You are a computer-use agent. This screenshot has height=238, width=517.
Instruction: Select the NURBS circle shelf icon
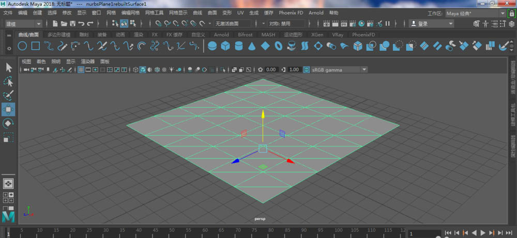tap(22, 46)
